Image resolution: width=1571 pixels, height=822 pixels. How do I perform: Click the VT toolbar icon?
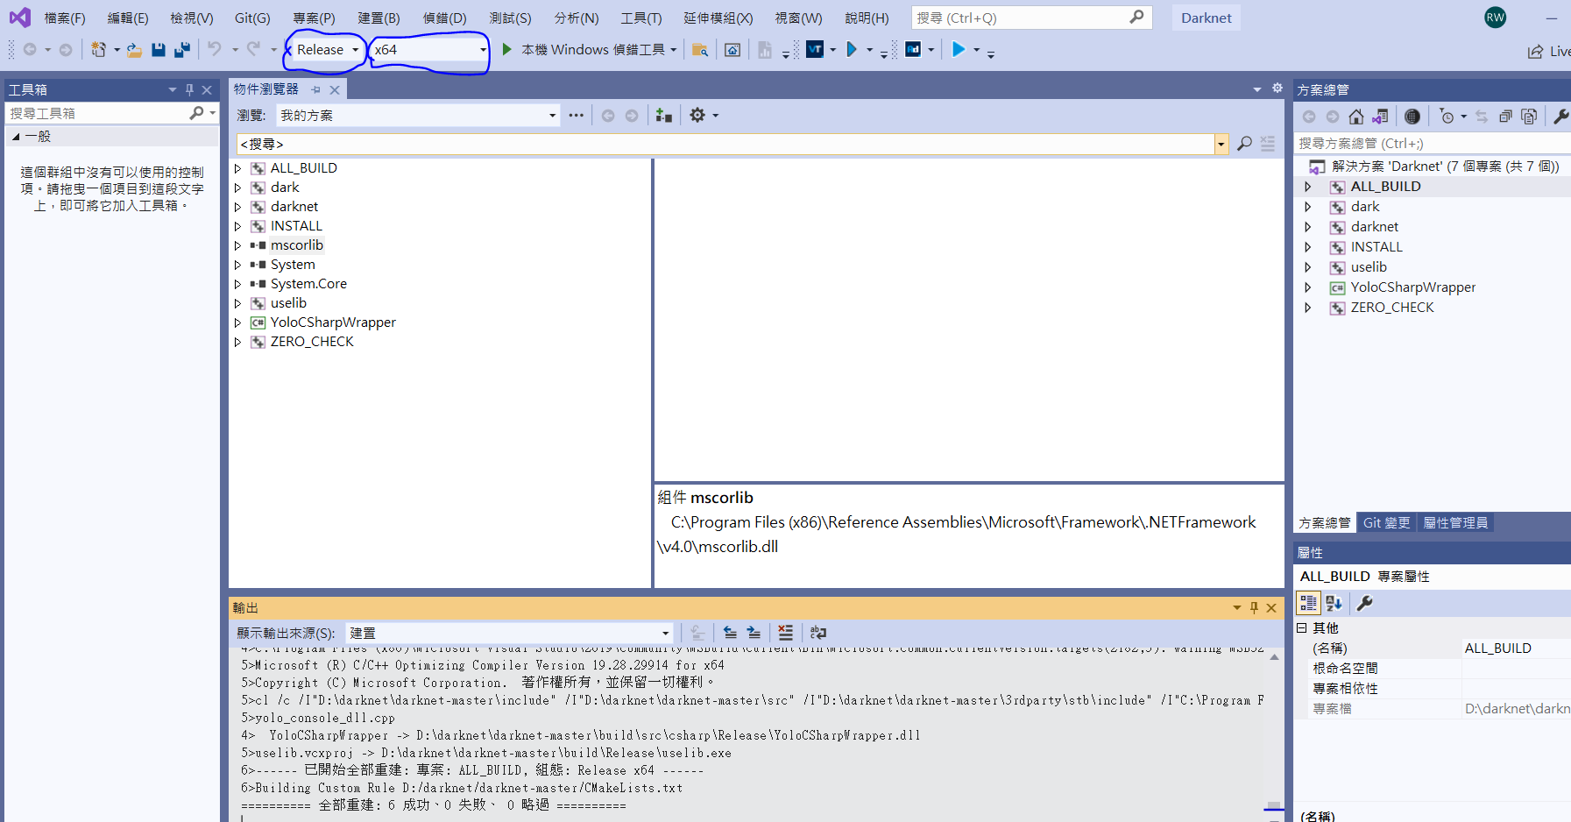815,49
